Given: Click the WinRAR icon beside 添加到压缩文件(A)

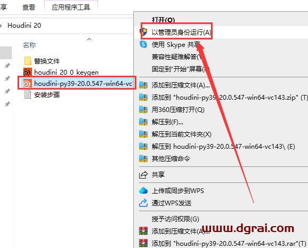Looking at the screenshot, I should (x=143, y=231).
